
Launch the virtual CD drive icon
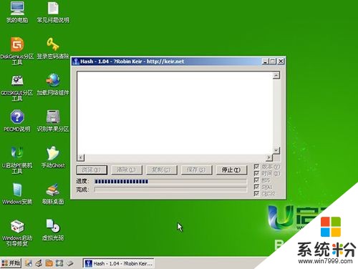pos(53,225)
